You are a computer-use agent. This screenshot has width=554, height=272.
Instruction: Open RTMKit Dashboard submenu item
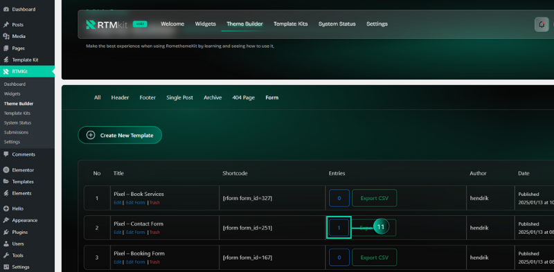pos(15,84)
